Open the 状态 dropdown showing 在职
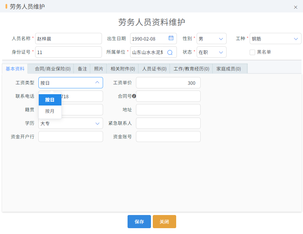Image resolution: width=303 pixels, height=234 pixels. (211, 52)
